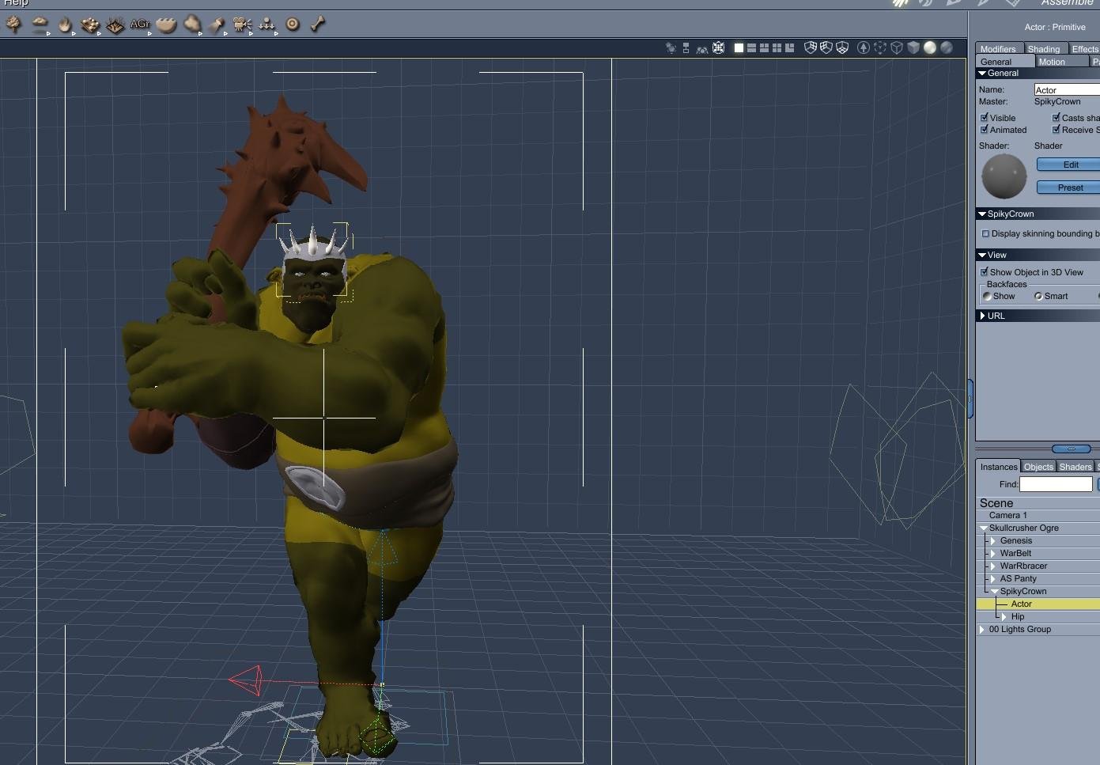This screenshot has width=1100, height=765.
Task: Select the bone tool icon
Action: coord(318,25)
